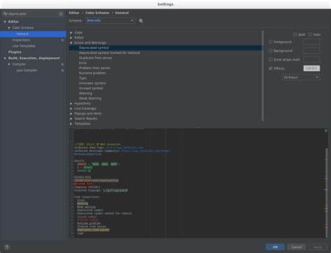The width and height of the screenshot is (331, 253).
Task: Open the Scheme dropdown showing Darcula
Action: click(x=110, y=20)
